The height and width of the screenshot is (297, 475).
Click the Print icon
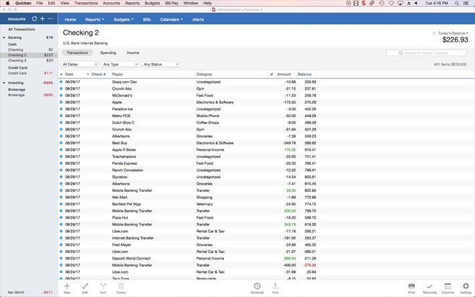point(412,288)
